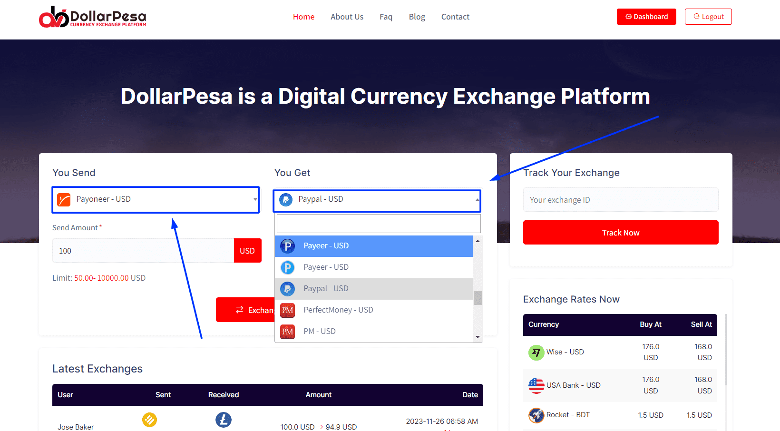Click the DollarPesa logo

click(93, 17)
